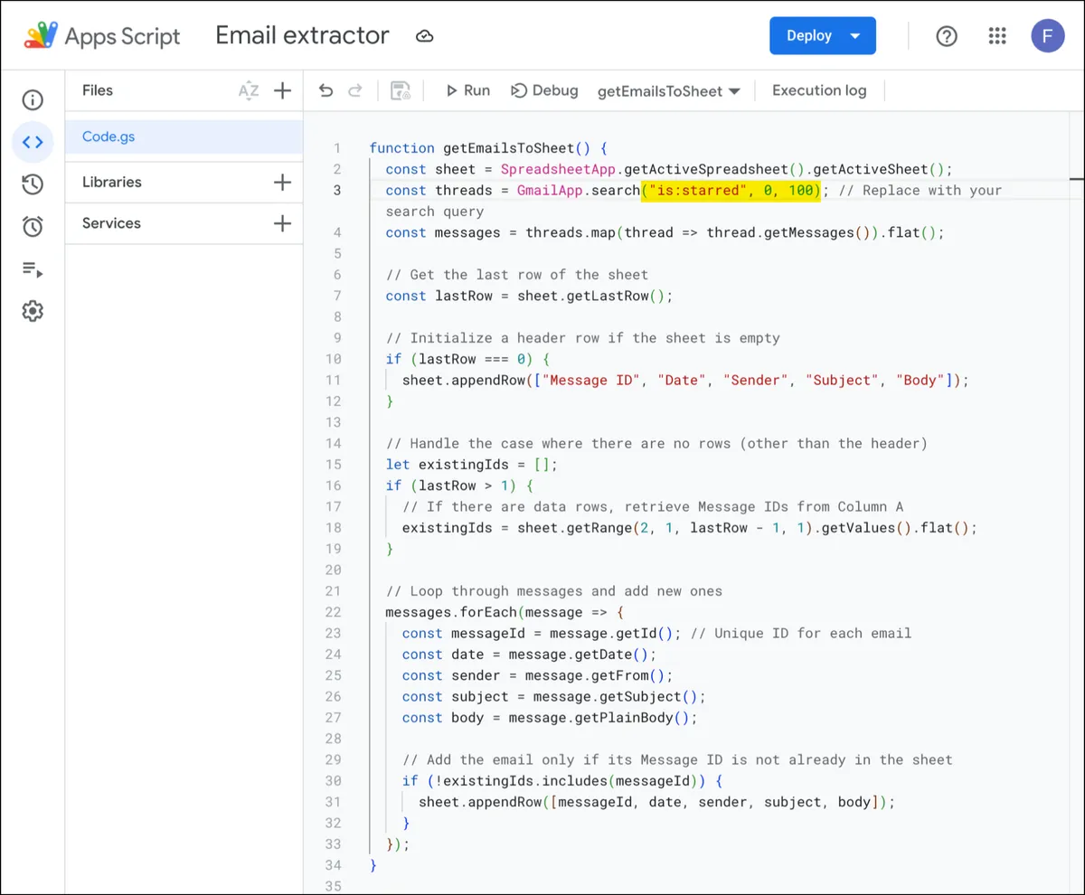Screen dimensions: 1085x895
Task: Click GmailApp on line 3
Action: pos(550,190)
